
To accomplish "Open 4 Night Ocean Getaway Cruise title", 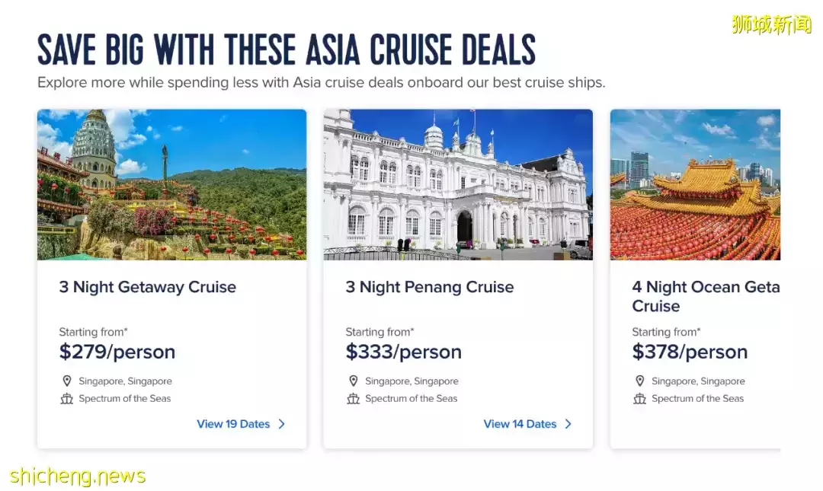I will 706,296.
